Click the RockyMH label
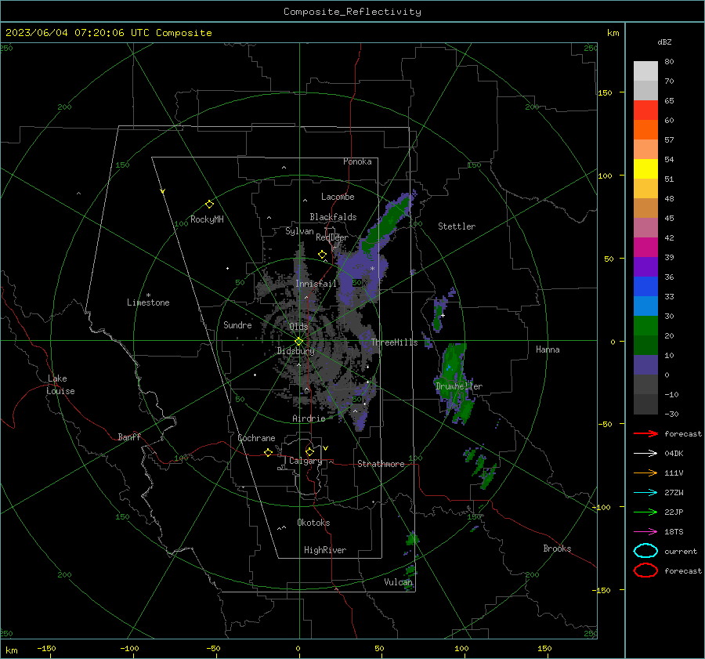 (x=208, y=219)
